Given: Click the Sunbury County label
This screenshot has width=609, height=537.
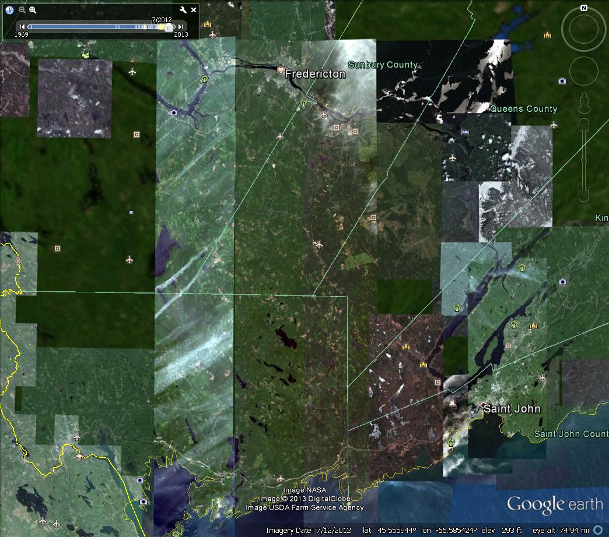Looking at the screenshot, I should click(x=383, y=65).
